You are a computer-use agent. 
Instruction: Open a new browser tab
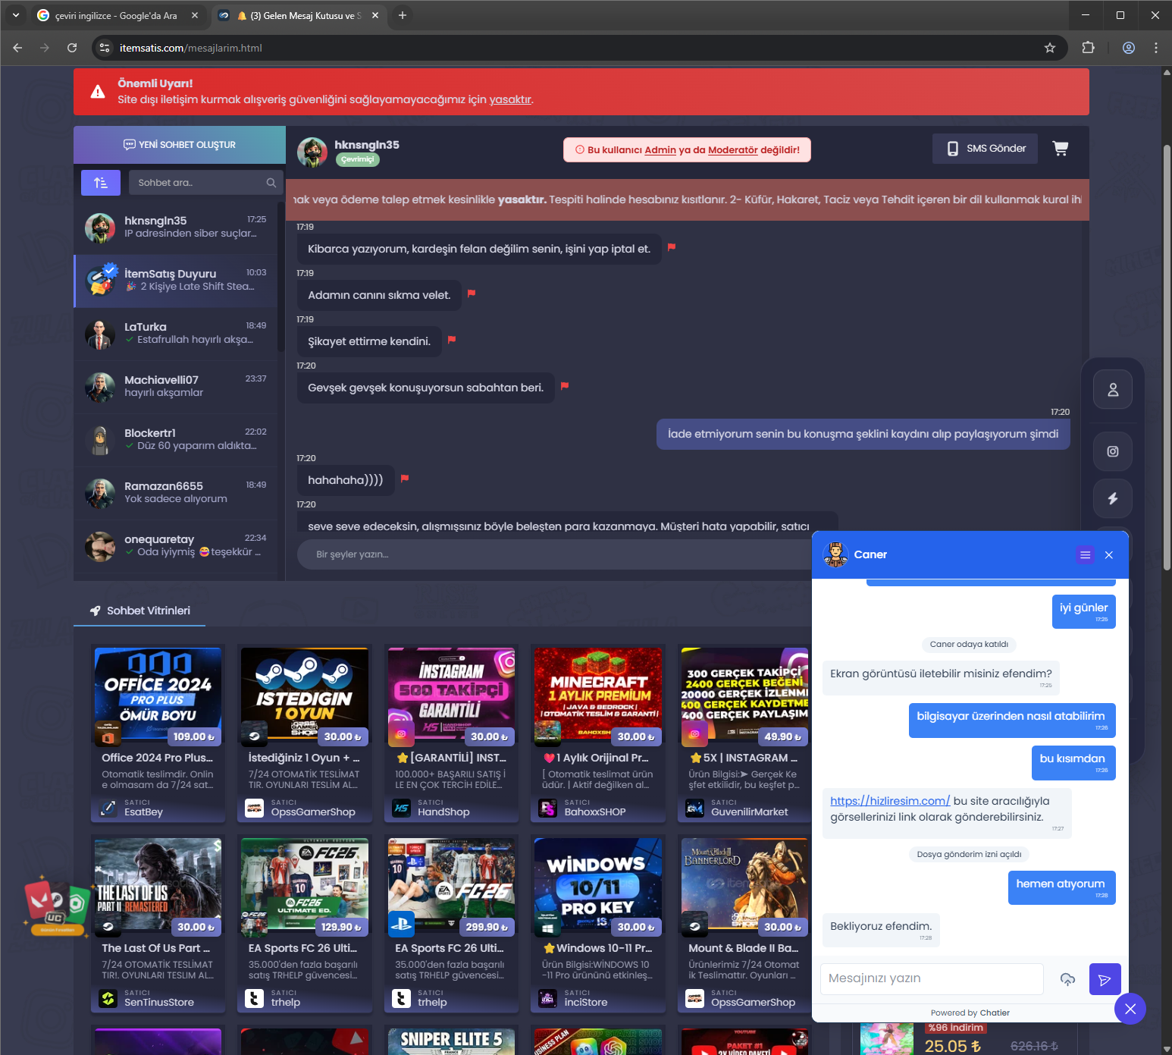click(403, 15)
